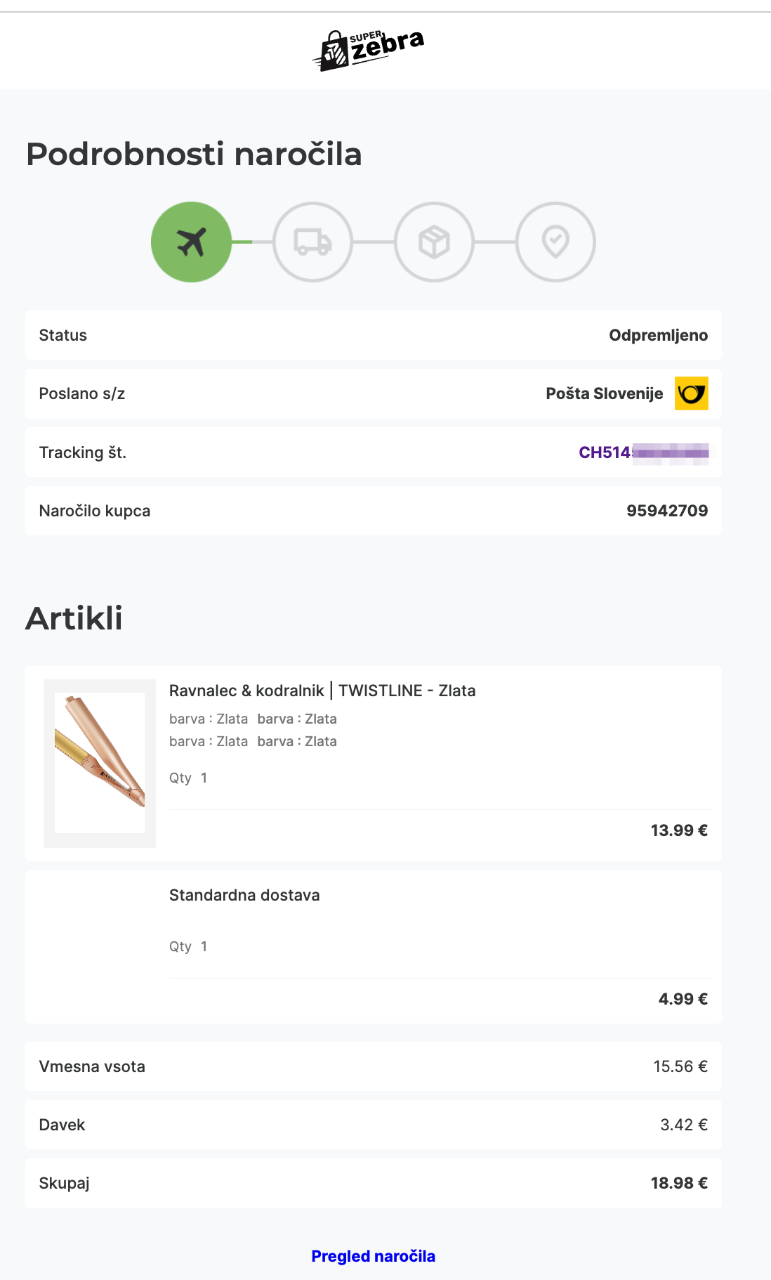This screenshot has height=1280, width=771.
Task: Click the 4.99 € shipping price
Action: [683, 999]
